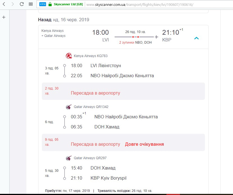Click the 3 год. 05 хв. flight duration
Viewport: 233px width, 195px height.
[x=52, y=71]
